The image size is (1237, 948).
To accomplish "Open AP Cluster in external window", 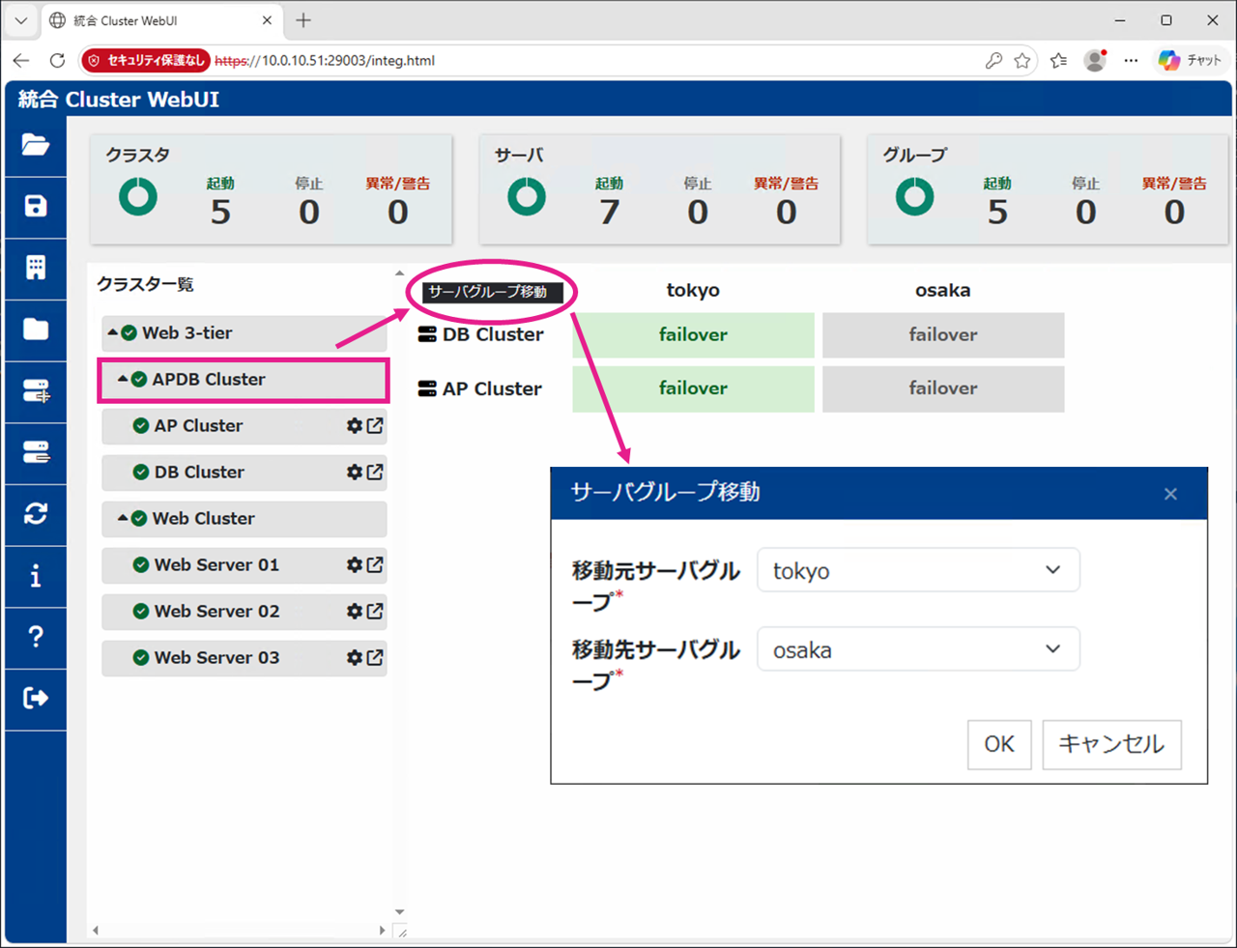I will click(x=375, y=425).
